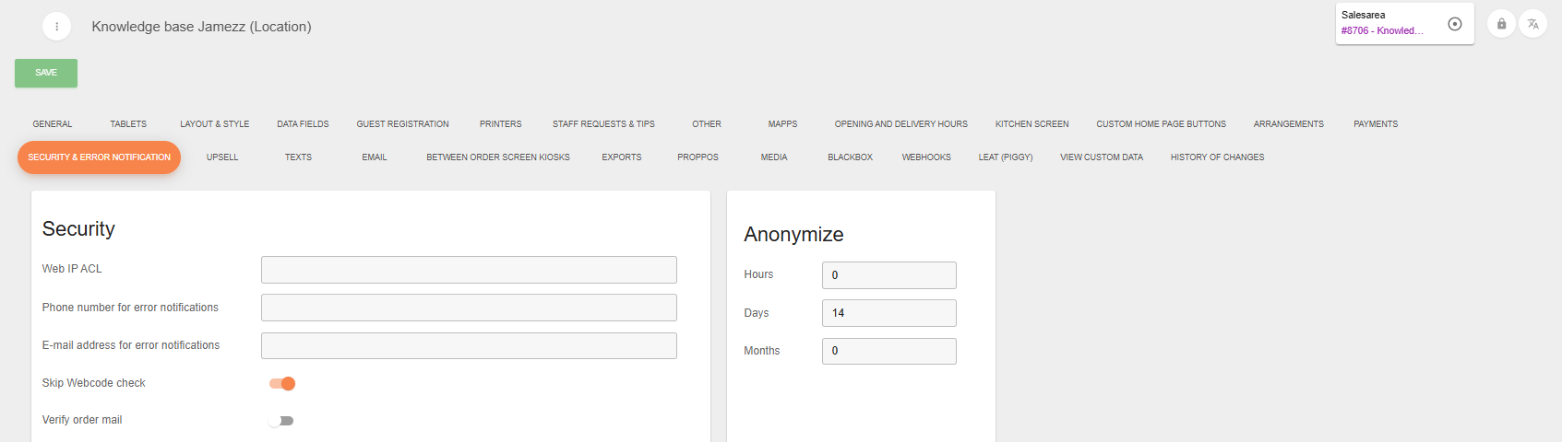Viewport: 1562px width, 442px height.
Task: Go to the Webhooks tab
Action: [925, 157]
